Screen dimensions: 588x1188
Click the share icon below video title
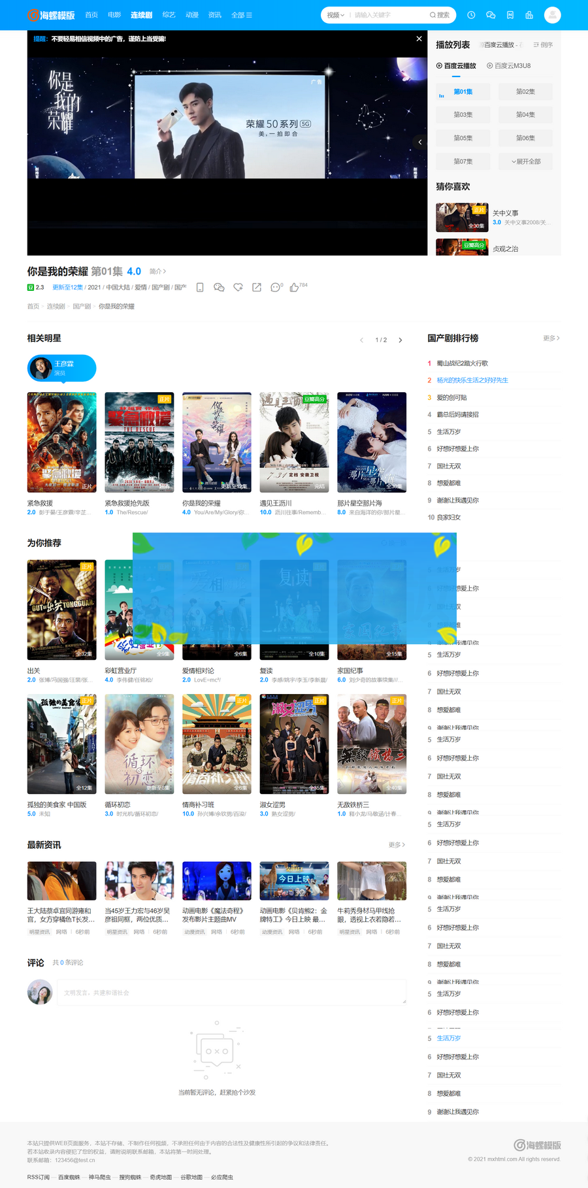(257, 288)
